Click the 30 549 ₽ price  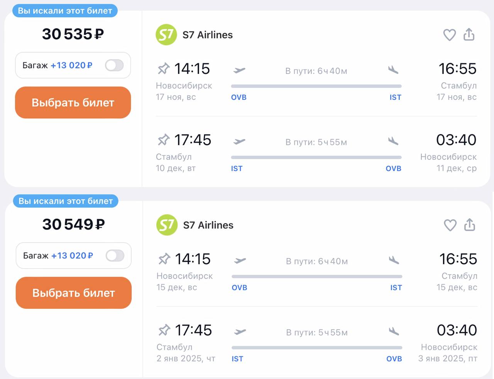click(x=73, y=225)
